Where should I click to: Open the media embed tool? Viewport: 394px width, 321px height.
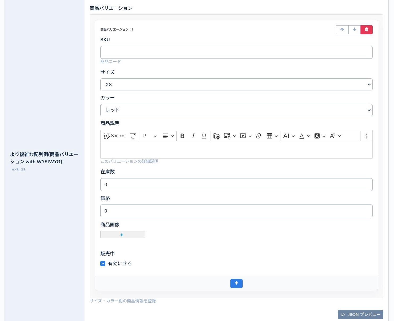tap(243, 136)
